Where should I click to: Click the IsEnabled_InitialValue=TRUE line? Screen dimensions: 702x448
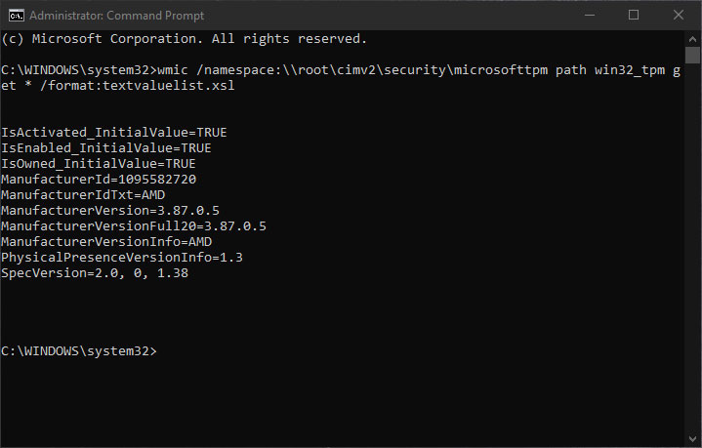point(106,148)
